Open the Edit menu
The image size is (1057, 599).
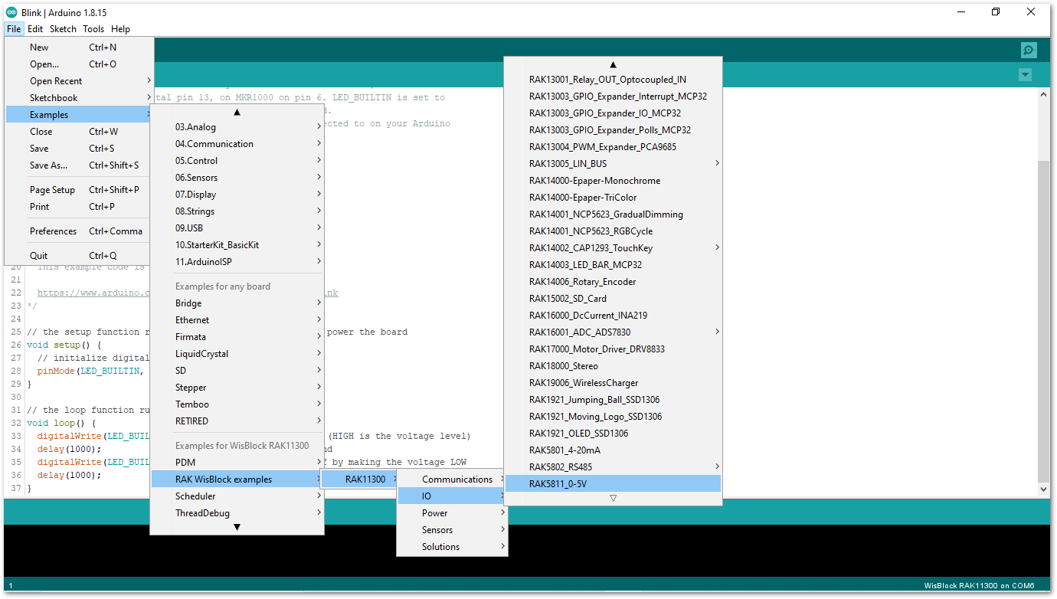tap(35, 29)
